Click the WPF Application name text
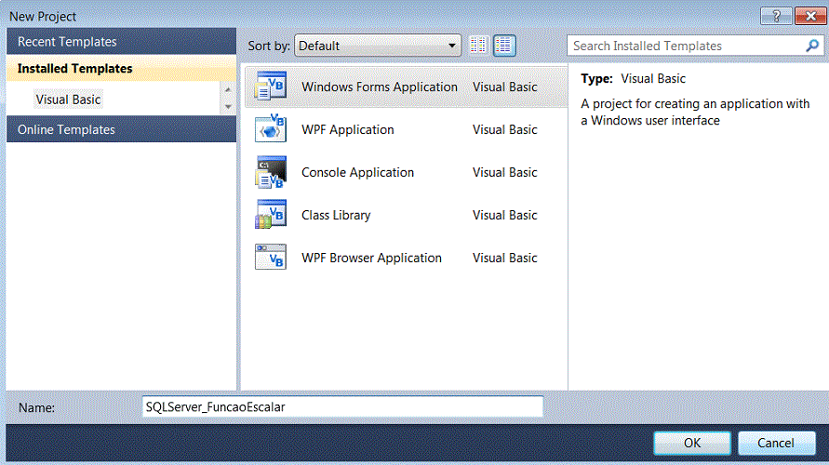Viewport: 829px width, 465px height. pos(347,129)
